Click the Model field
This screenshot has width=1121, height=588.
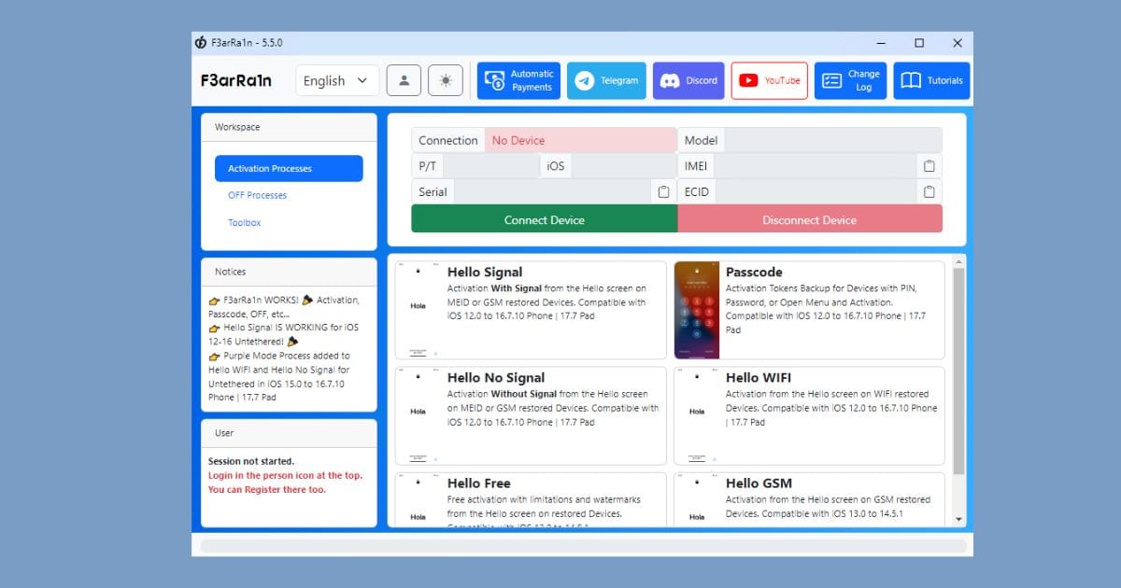coord(833,140)
